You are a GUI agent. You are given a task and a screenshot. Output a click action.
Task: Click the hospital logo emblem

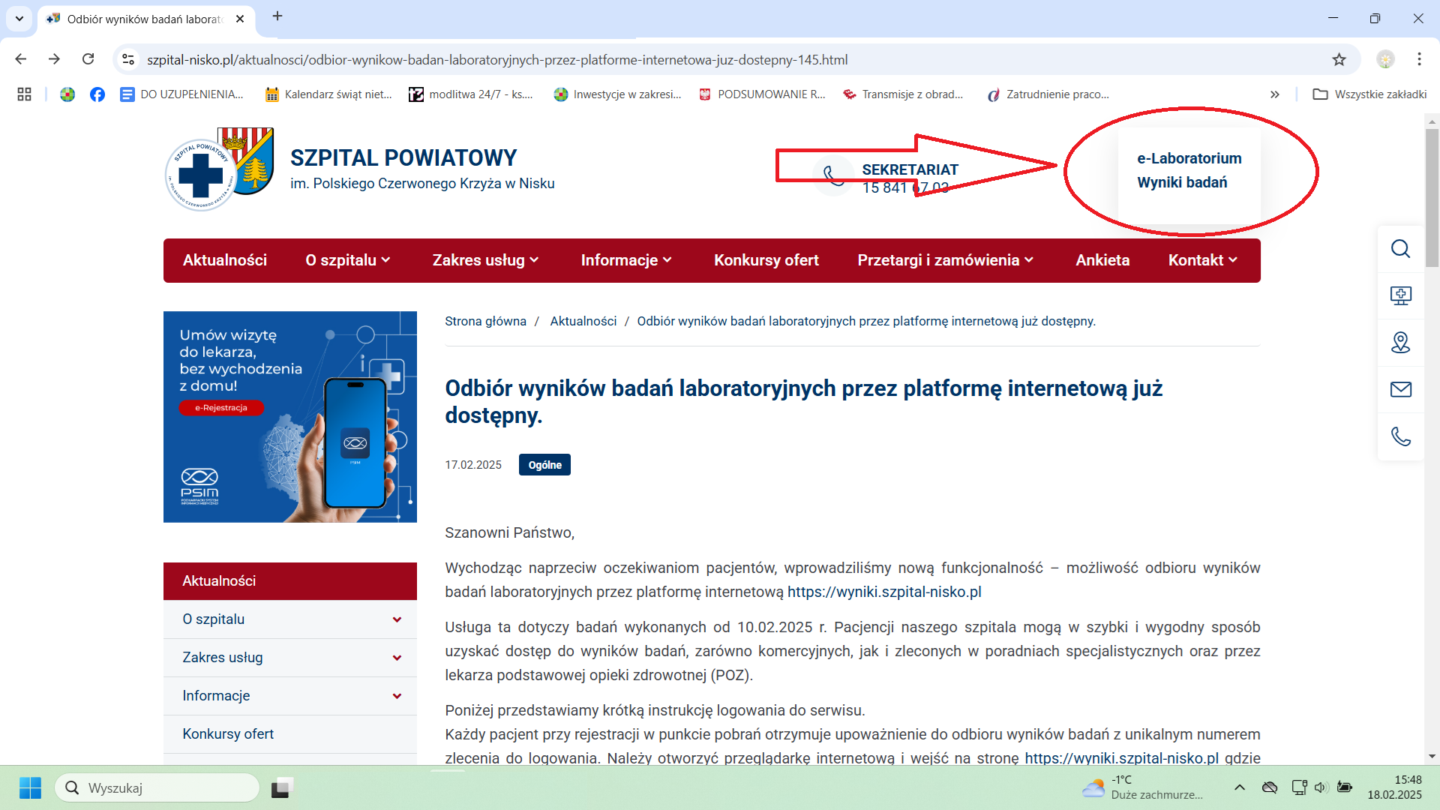(219, 169)
